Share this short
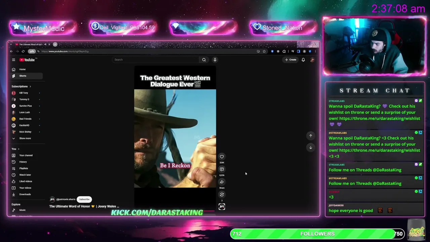Viewport: 430px width, 242px height. [222, 182]
